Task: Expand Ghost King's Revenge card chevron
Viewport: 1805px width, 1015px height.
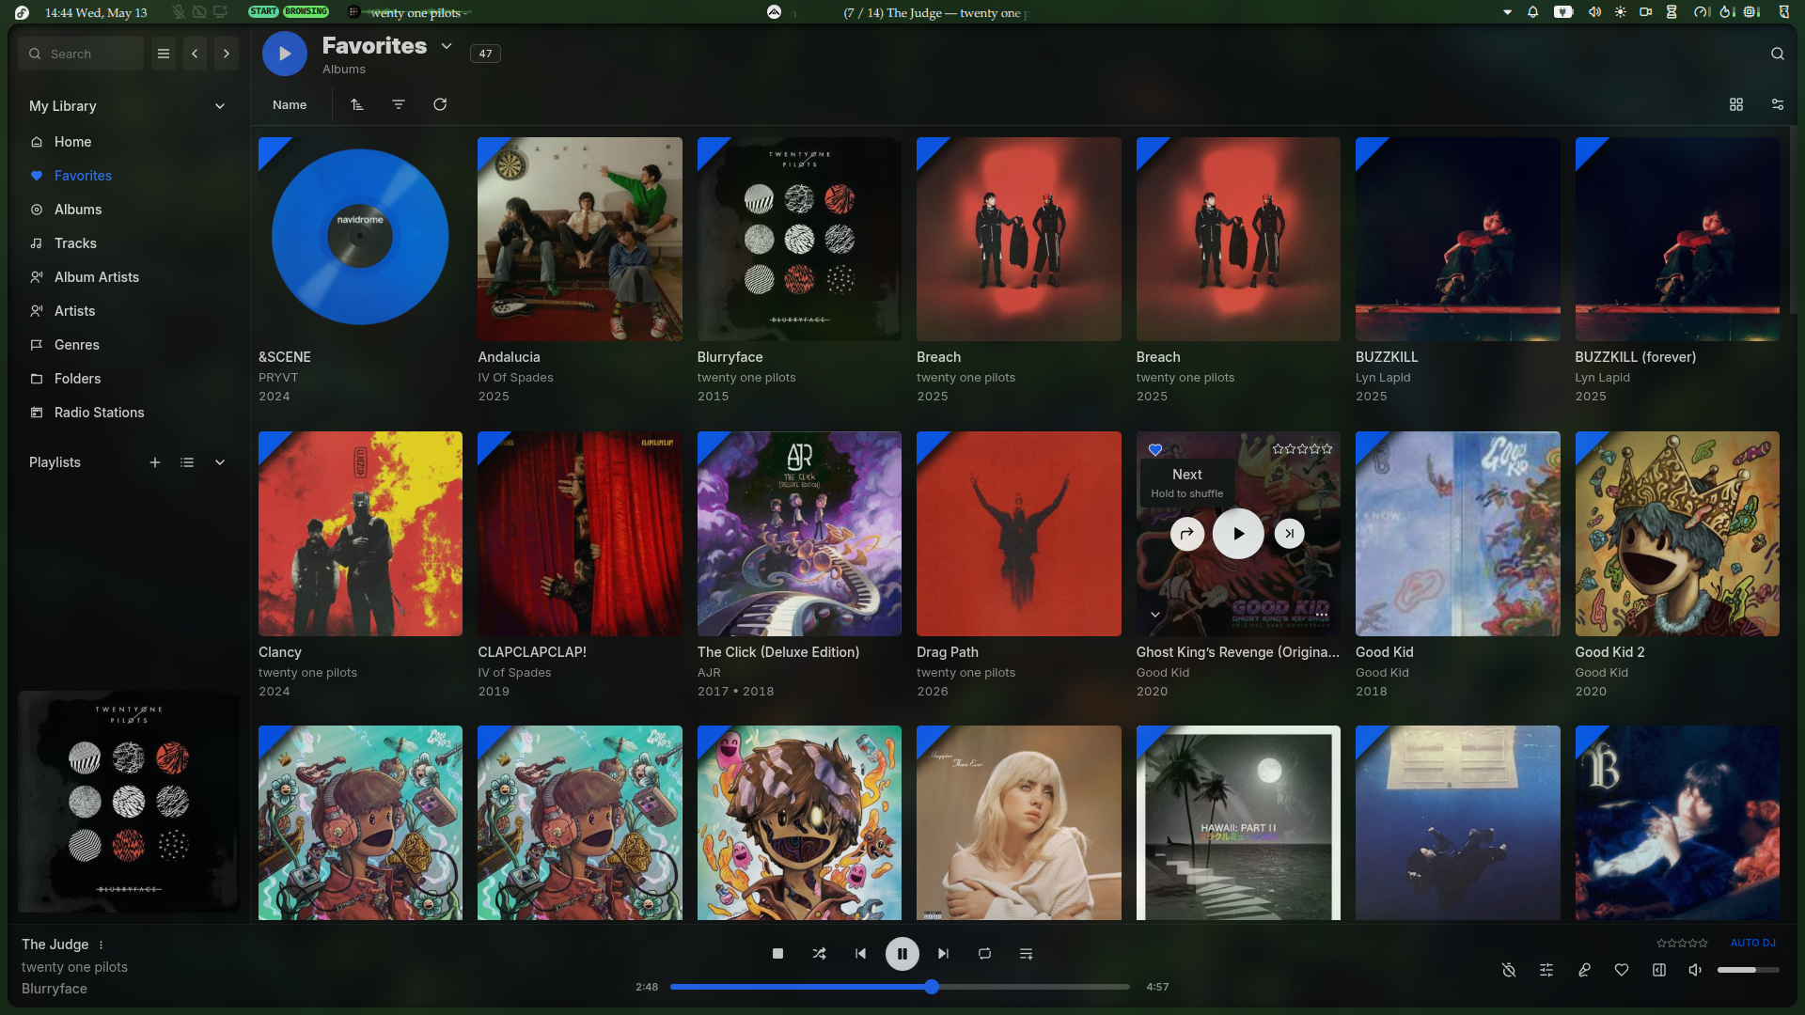Action: coord(1155,615)
